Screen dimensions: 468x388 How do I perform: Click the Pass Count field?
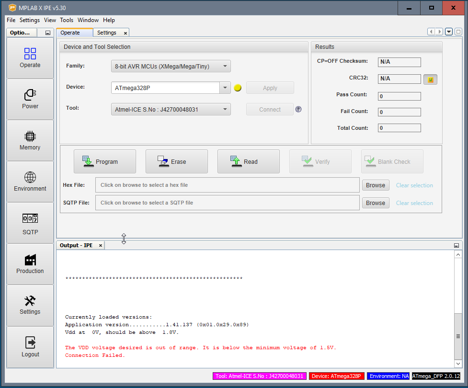400,96
